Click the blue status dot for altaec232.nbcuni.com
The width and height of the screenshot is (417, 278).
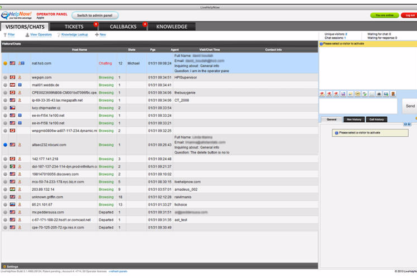click(x=6, y=145)
